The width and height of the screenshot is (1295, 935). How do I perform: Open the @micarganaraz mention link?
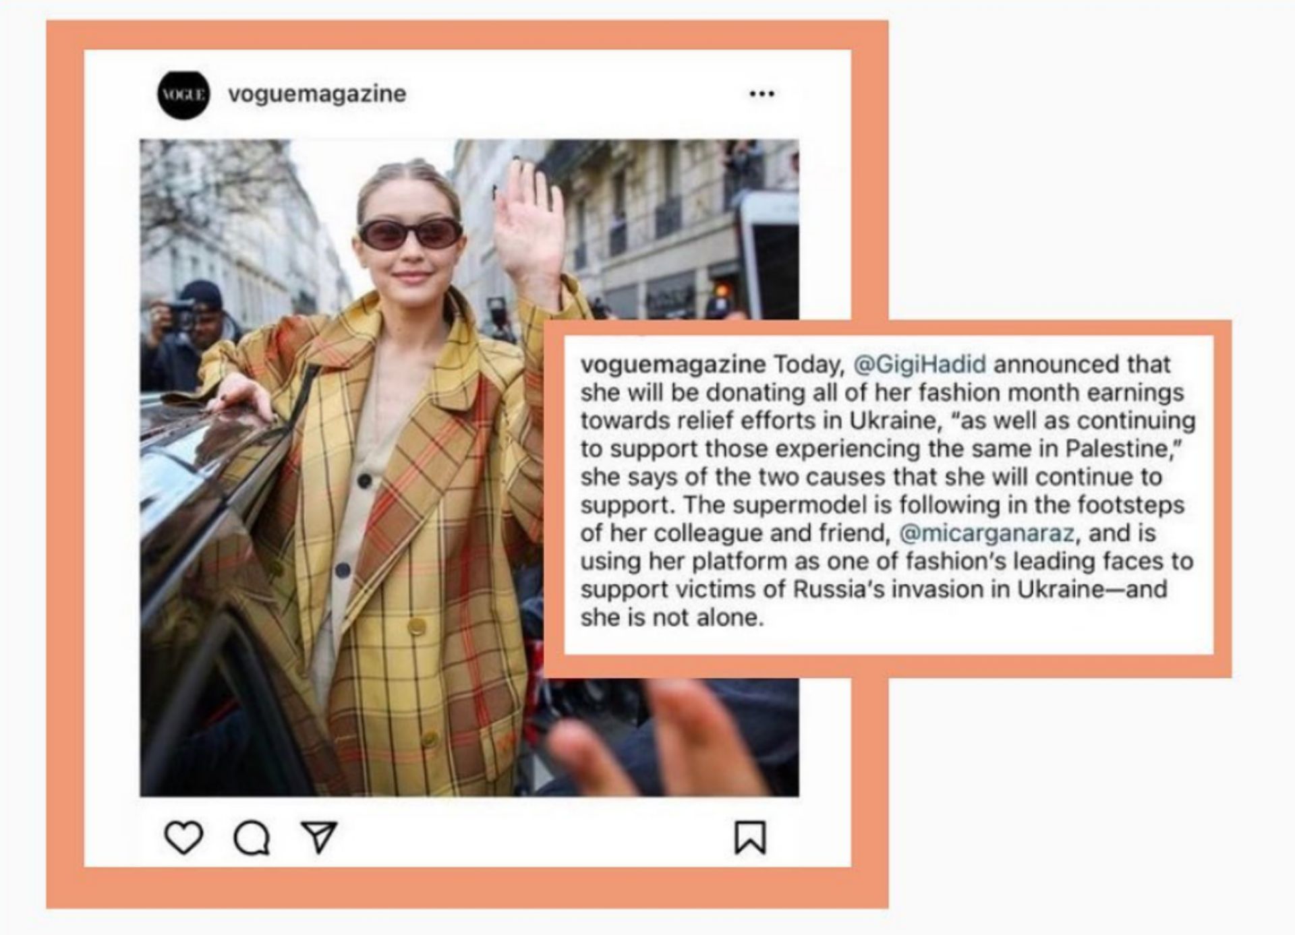tap(987, 533)
